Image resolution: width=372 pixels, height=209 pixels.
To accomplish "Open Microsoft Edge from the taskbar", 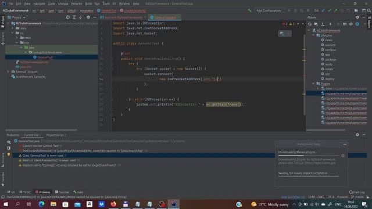I will click(41, 204).
